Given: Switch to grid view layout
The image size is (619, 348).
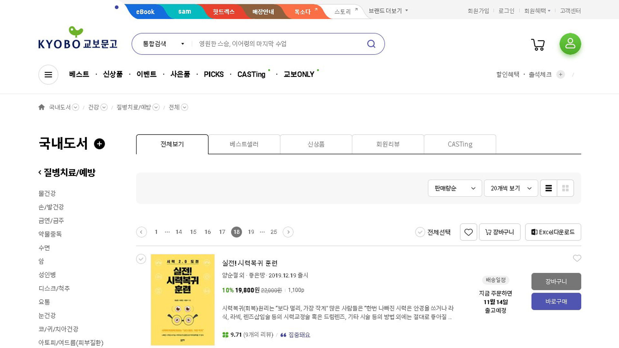Looking at the screenshot, I should 565,188.
